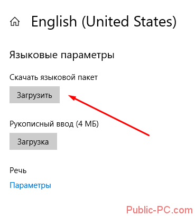
Task: Download the language pack using Загрузить
Action: click(34, 95)
